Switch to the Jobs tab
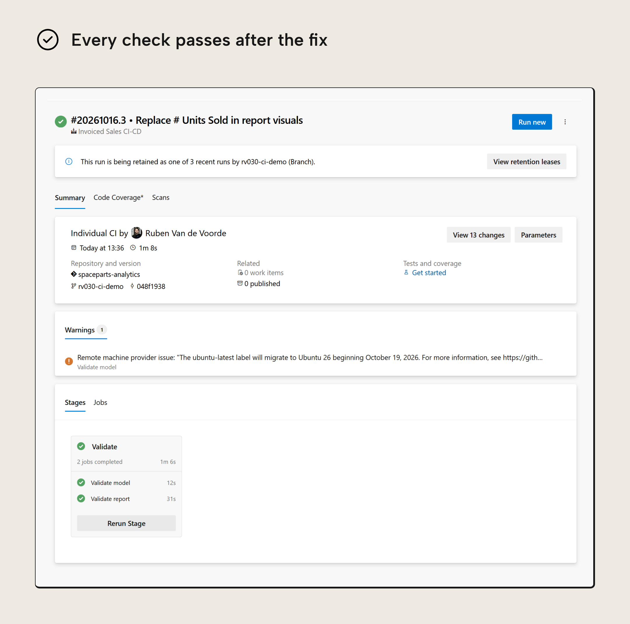Viewport: 630px width, 624px height. click(x=100, y=403)
